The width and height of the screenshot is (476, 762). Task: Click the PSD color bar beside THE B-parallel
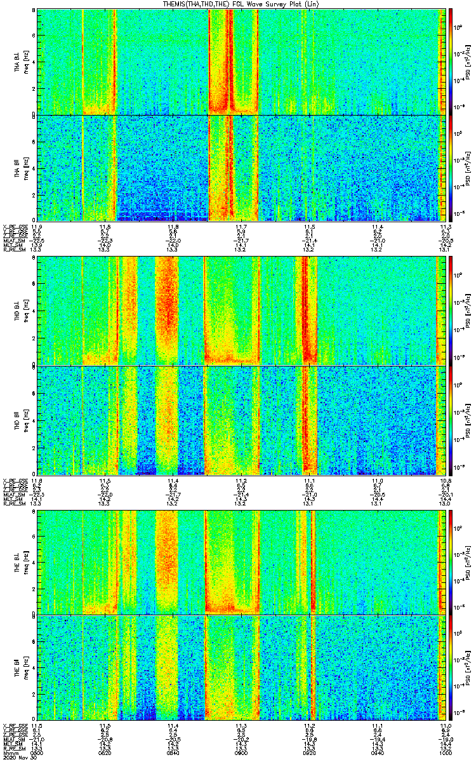tap(451, 668)
